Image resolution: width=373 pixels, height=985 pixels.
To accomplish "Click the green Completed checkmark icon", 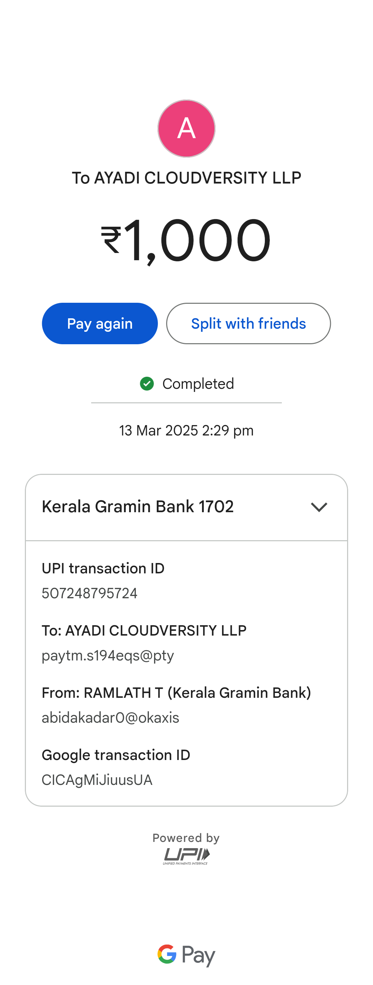I will pos(147,384).
